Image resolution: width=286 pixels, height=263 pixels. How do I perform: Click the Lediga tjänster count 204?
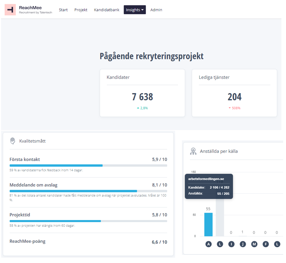pos(234,97)
